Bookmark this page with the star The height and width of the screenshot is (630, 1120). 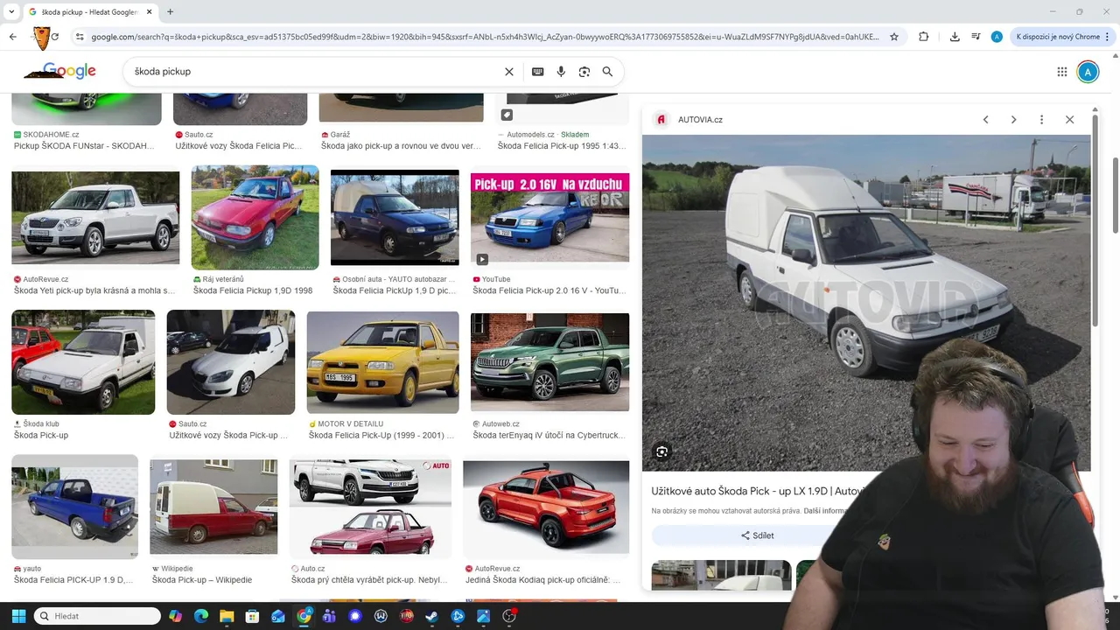pyautogui.click(x=894, y=37)
